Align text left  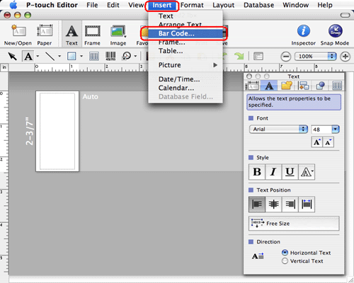coord(257,204)
